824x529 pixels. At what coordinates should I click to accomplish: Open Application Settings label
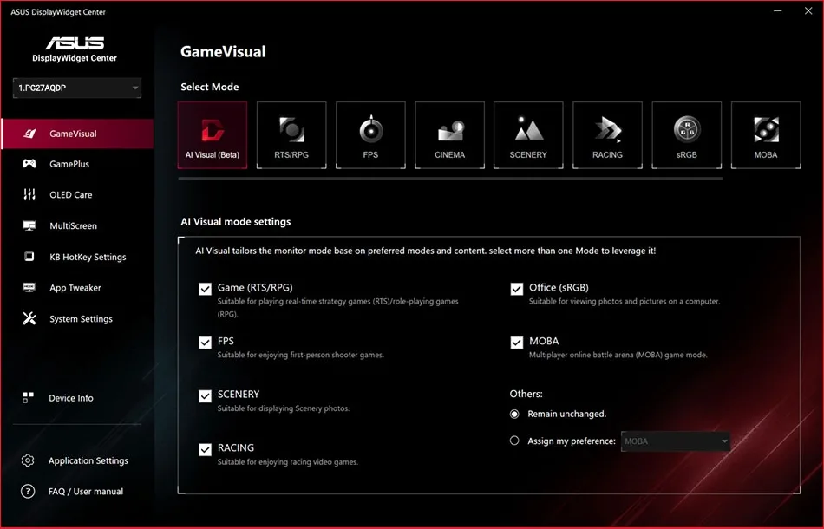tap(88, 460)
